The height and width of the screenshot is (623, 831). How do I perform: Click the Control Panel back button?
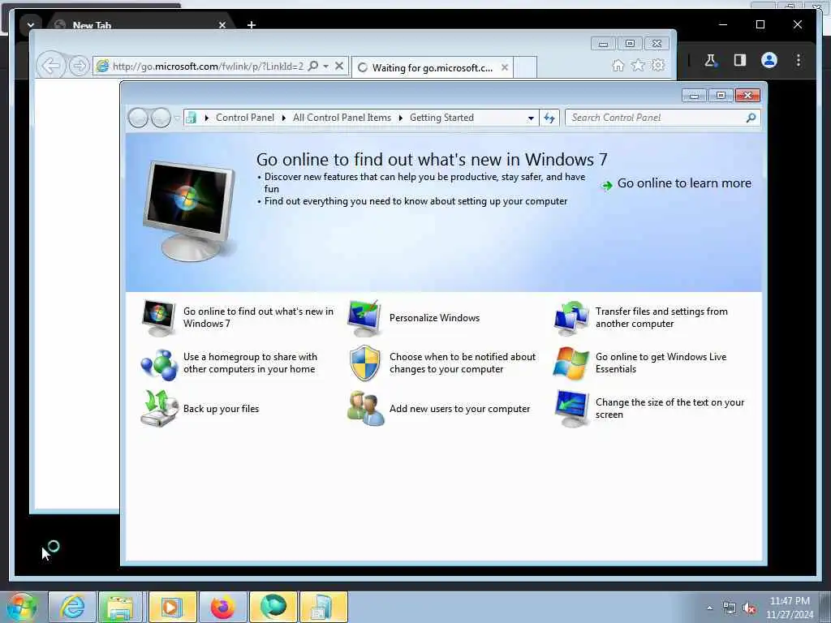(x=138, y=118)
